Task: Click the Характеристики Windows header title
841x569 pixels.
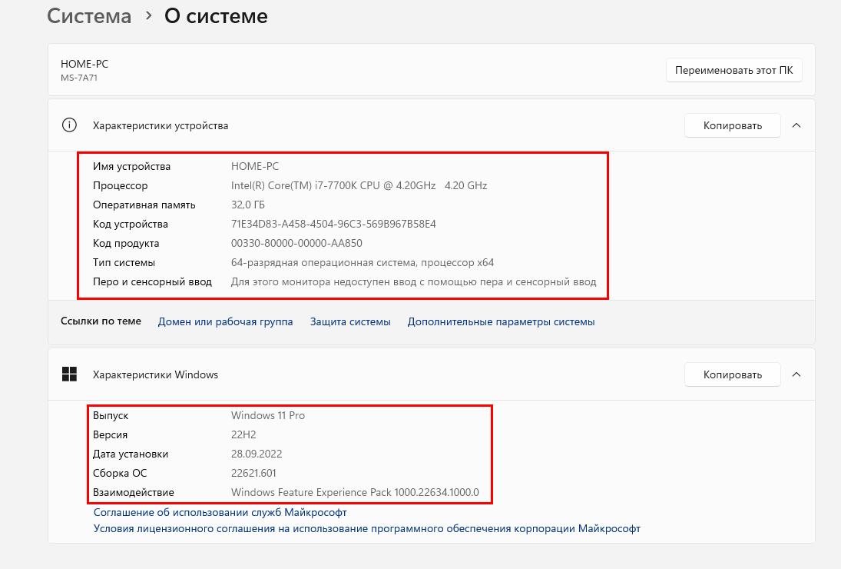Action: pos(155,374)
